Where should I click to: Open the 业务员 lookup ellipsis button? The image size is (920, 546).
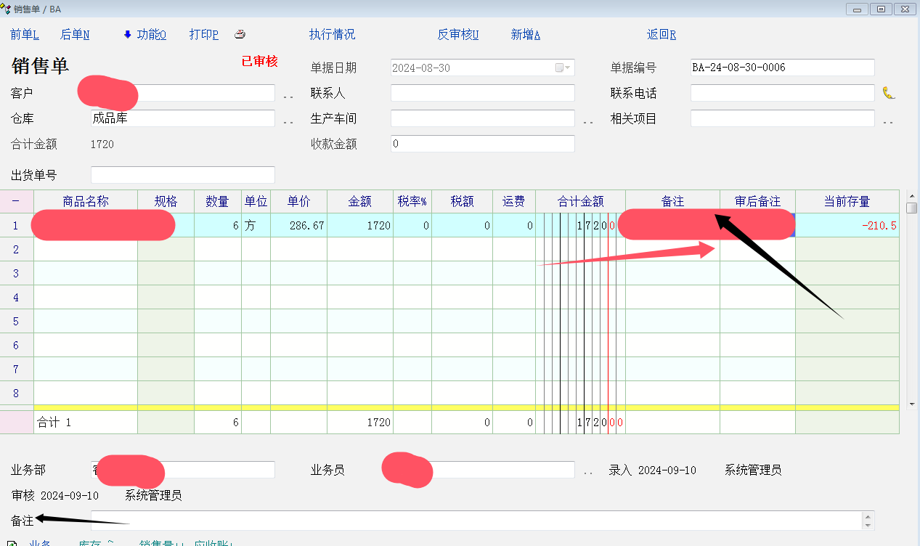click(587, 472)
